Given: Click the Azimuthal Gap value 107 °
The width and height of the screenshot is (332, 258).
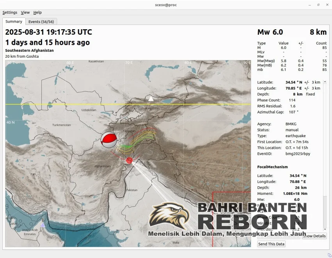Looking at the screenshot, I should click(293, 112).
